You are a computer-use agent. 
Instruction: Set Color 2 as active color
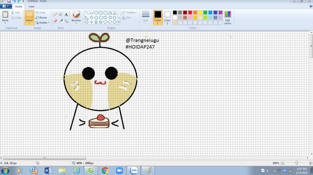click(167, 17)
